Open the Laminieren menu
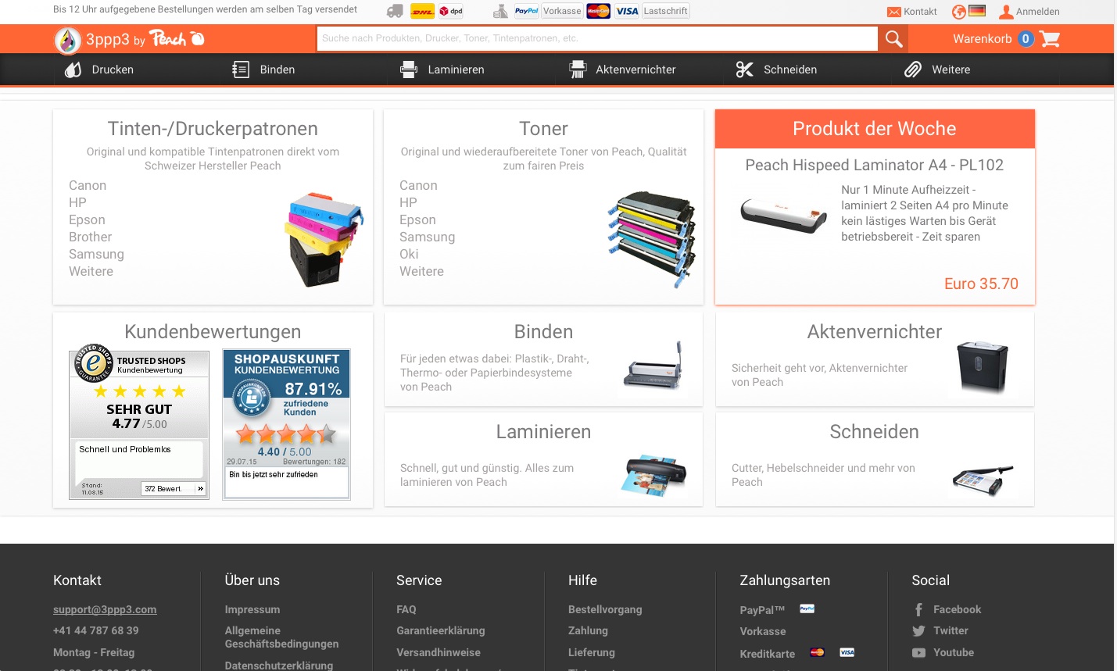This screenshot has height=671, width=1117. (x=456, y=70)
